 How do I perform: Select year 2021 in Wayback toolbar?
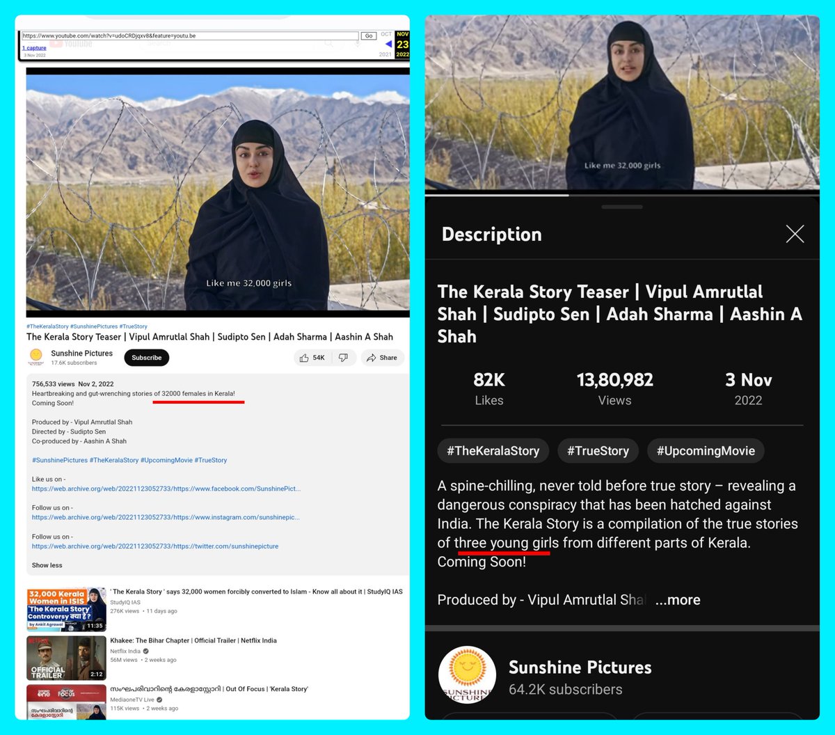click(x=385, y=54)
